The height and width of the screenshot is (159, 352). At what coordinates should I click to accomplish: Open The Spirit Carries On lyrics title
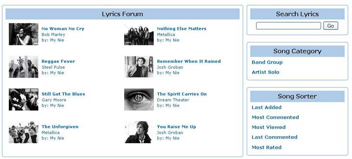click(x=182, y=94)
